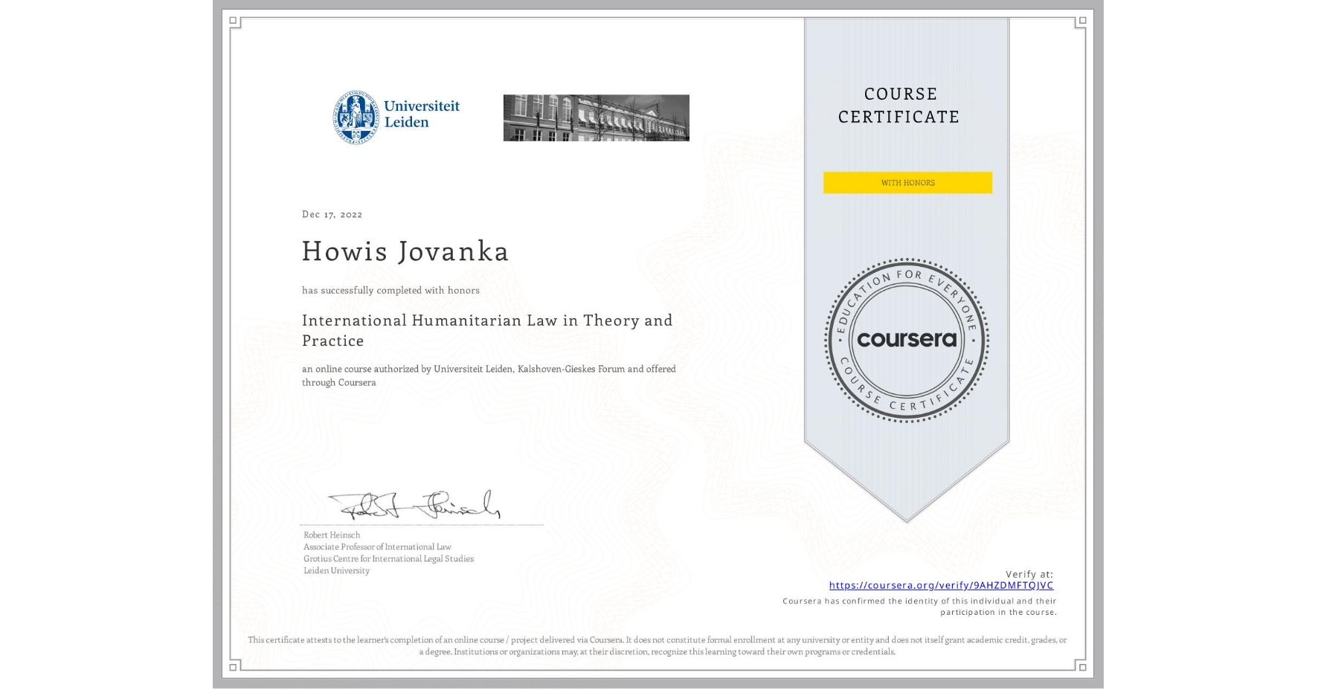Select the date Dec 17, 2022

331,214
